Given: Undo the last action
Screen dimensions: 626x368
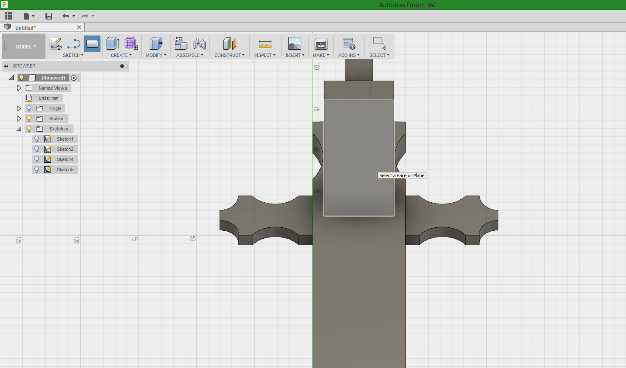Looking at the screenshot, I should coord(66,16).
